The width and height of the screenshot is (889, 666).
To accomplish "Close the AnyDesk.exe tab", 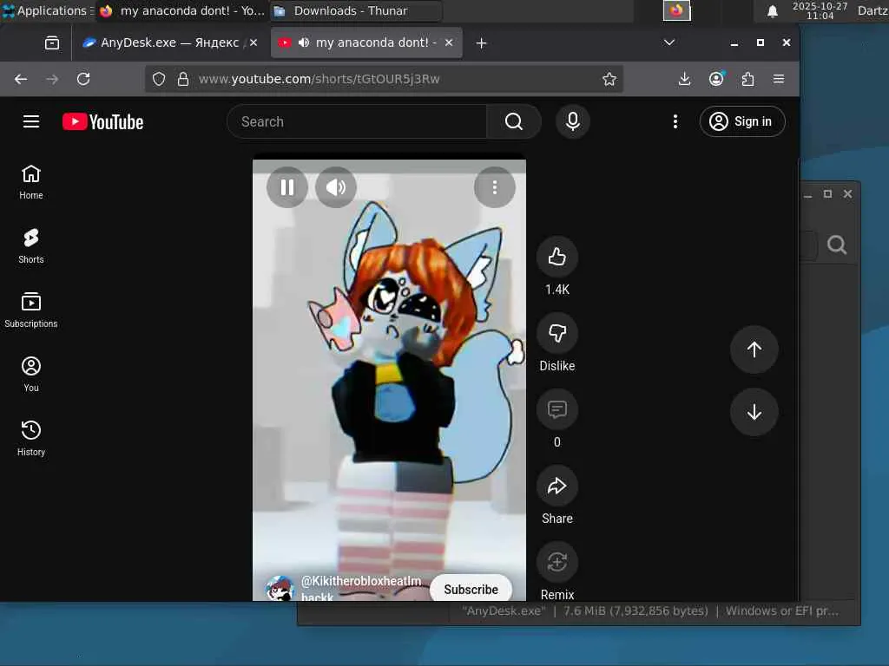I will [254, 42].
